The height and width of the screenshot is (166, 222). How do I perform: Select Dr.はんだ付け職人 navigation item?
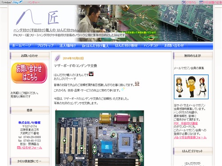point(95,46)
